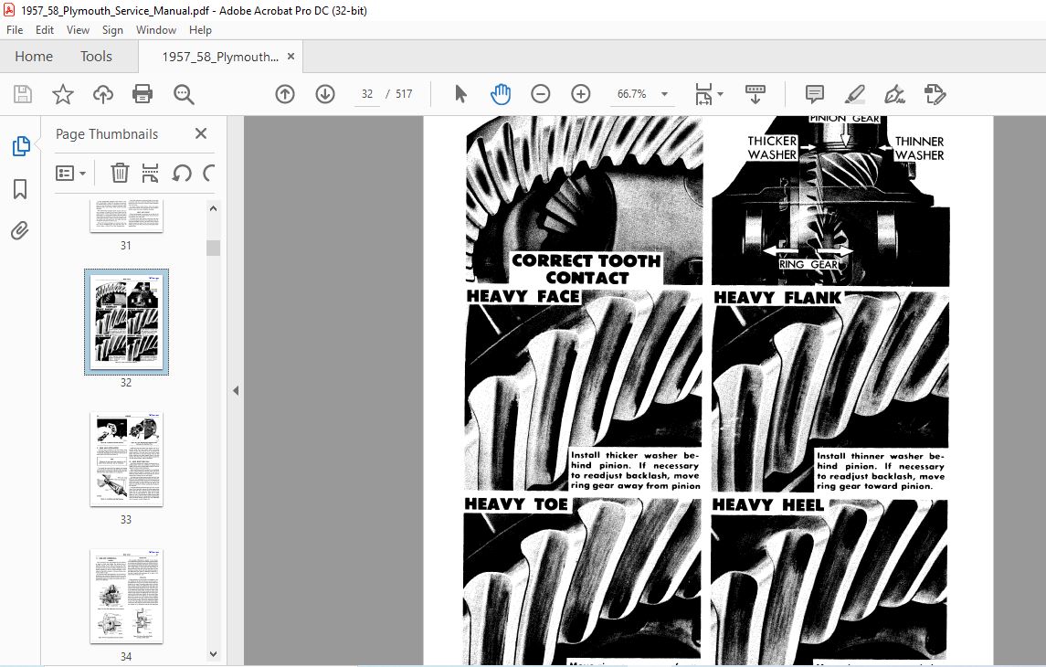Click the 517 total pages label
This screenshot has width=1046, height=667.
pyautogui.click(x=404, y=94)
